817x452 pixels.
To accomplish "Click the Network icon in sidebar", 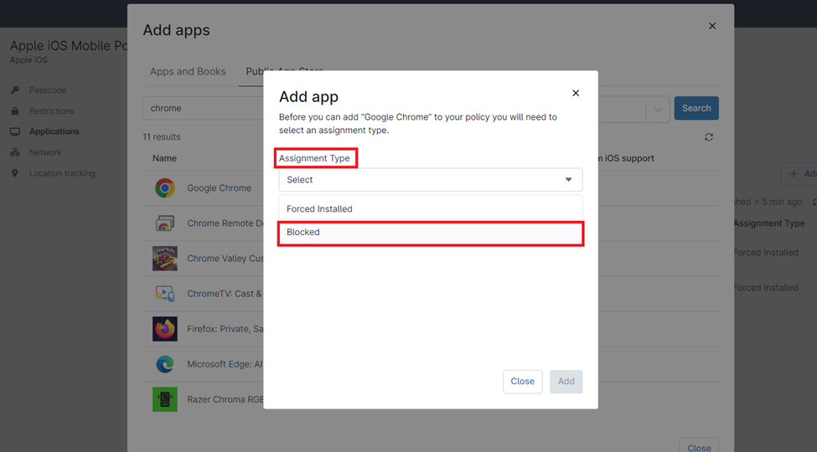I will (x=15, y=152).
